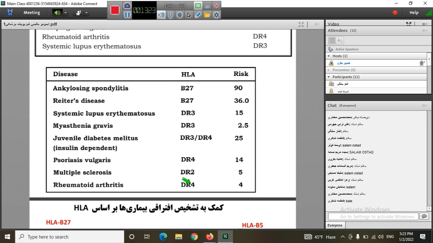Toggle recorder microphone capture
Viewport: 433px width, 243px height.
click(x=170, y=15)
